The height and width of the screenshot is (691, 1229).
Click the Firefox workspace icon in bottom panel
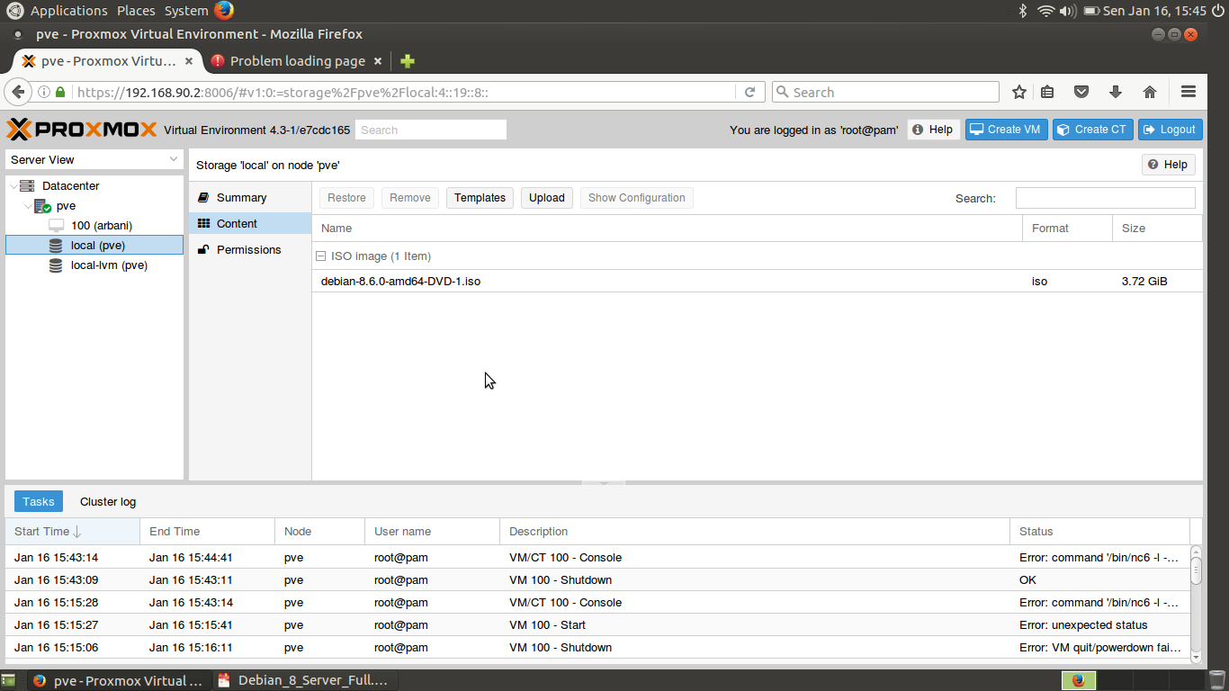pos(1079,680)
